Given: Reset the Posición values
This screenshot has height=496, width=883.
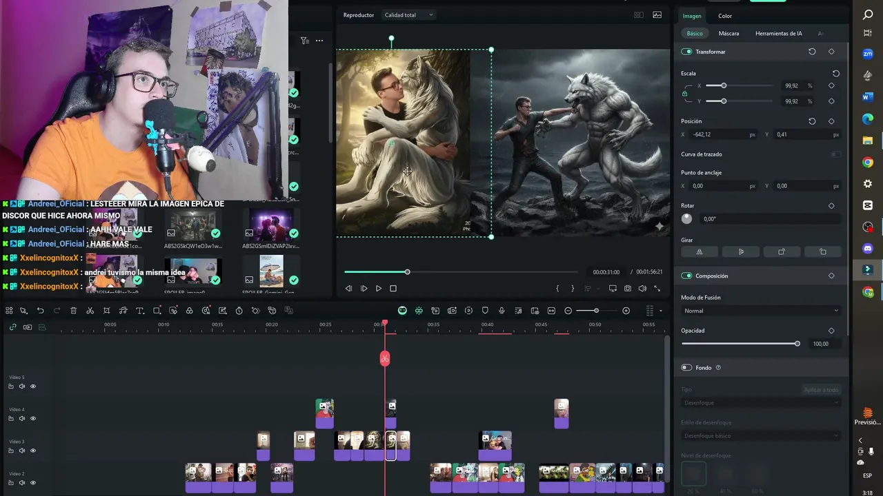Looking at the screenshot, I should coord(812,121).
